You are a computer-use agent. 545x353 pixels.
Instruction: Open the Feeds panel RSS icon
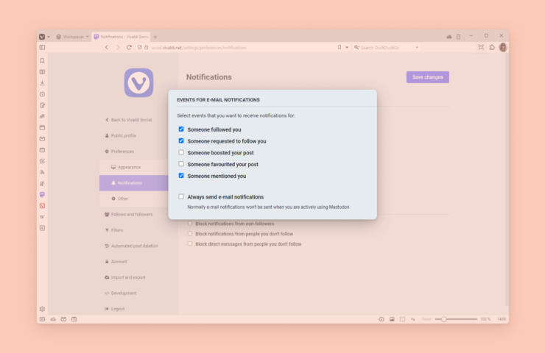42,172
